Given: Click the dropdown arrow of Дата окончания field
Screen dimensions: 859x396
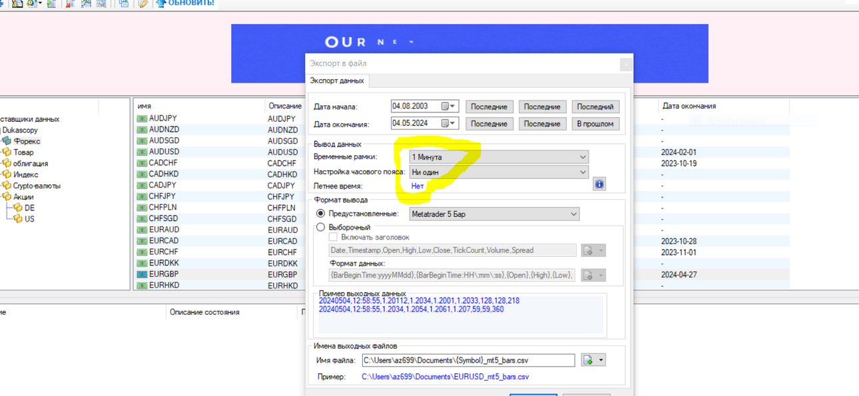Looking at the screenshot, I should 453,123.
